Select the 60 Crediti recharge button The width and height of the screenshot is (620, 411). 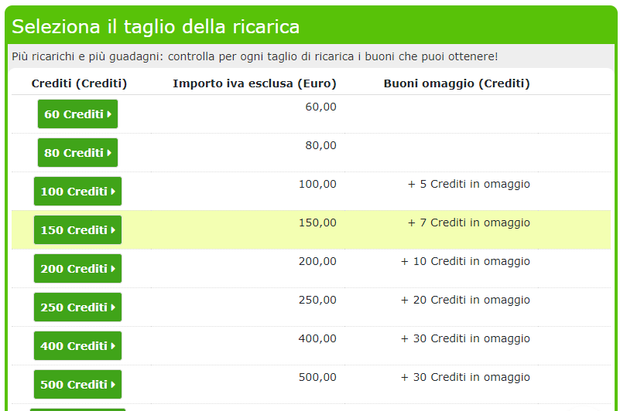77,114
